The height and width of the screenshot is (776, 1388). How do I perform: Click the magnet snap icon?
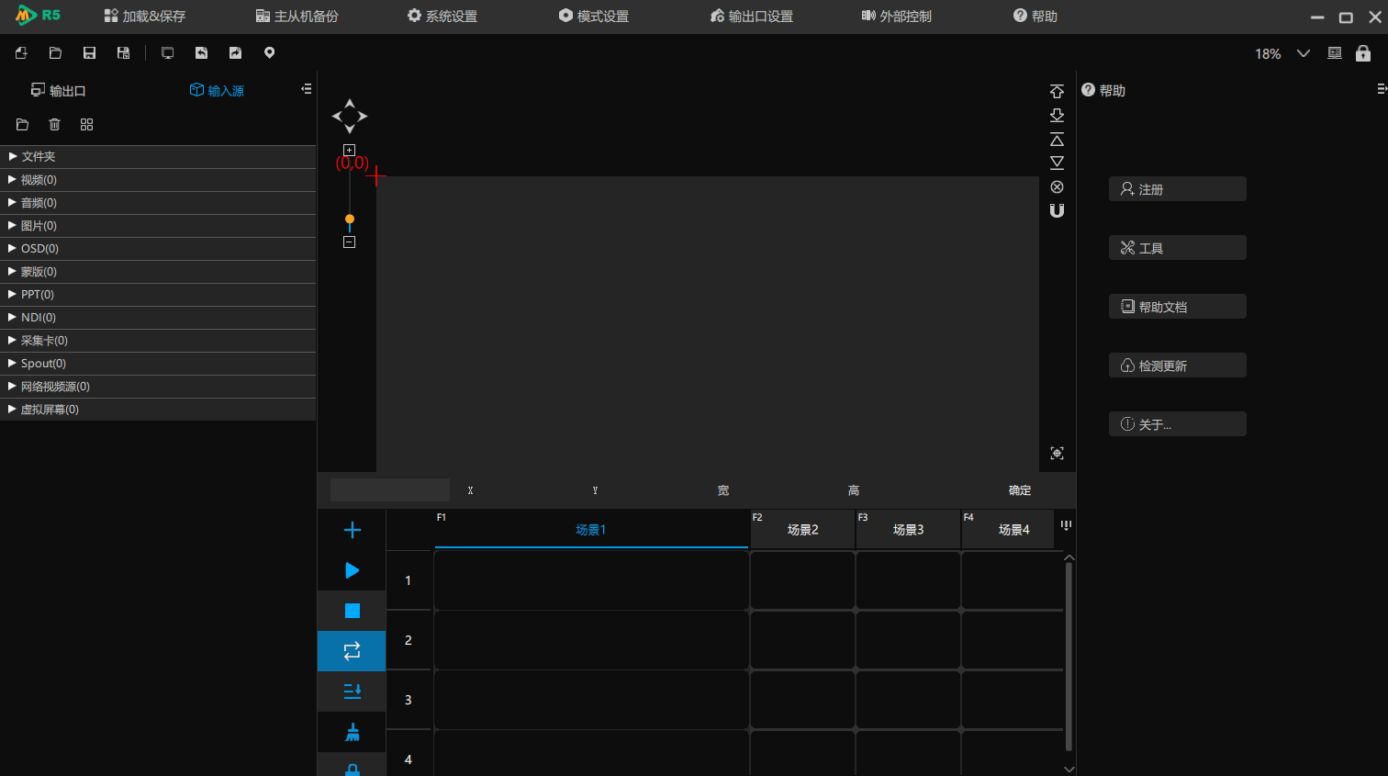tap(1057, 210)
